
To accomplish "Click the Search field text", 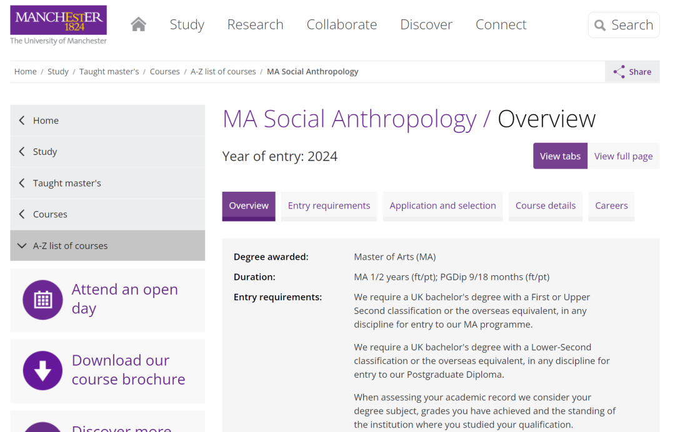I will click(x=632, y=25).
